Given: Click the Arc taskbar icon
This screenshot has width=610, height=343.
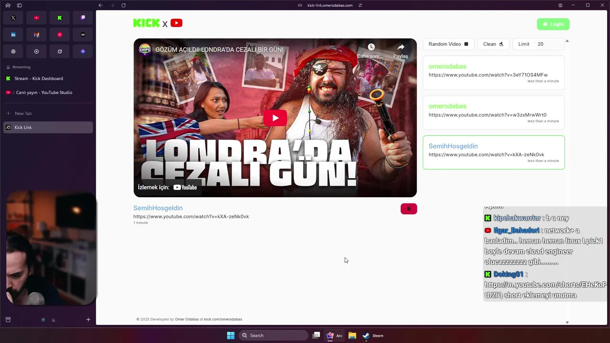Looking at the screenshot, I should tap(334, 335).
